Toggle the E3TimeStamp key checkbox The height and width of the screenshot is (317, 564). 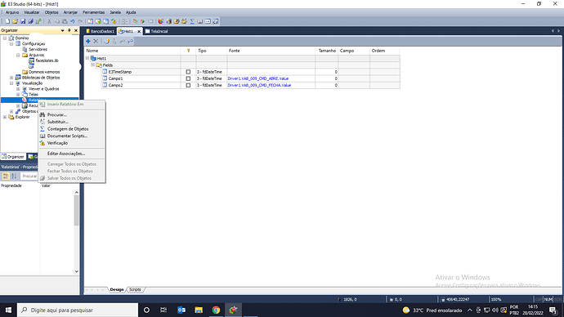click(188, 72)
